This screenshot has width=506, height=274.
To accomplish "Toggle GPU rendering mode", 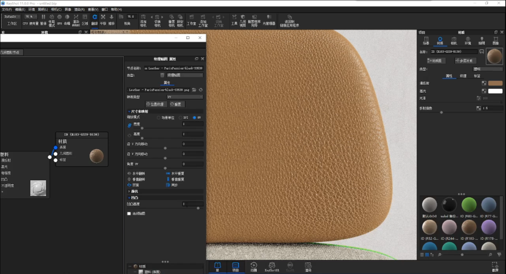I will (60, 20).
